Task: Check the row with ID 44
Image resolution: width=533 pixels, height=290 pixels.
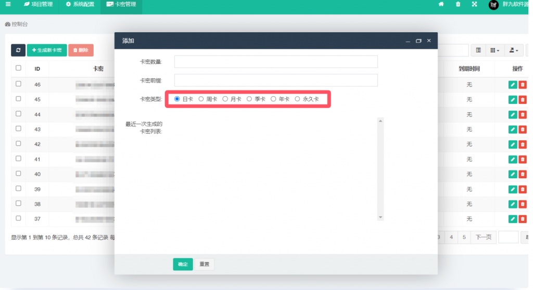Action: [x=18, y=114]
